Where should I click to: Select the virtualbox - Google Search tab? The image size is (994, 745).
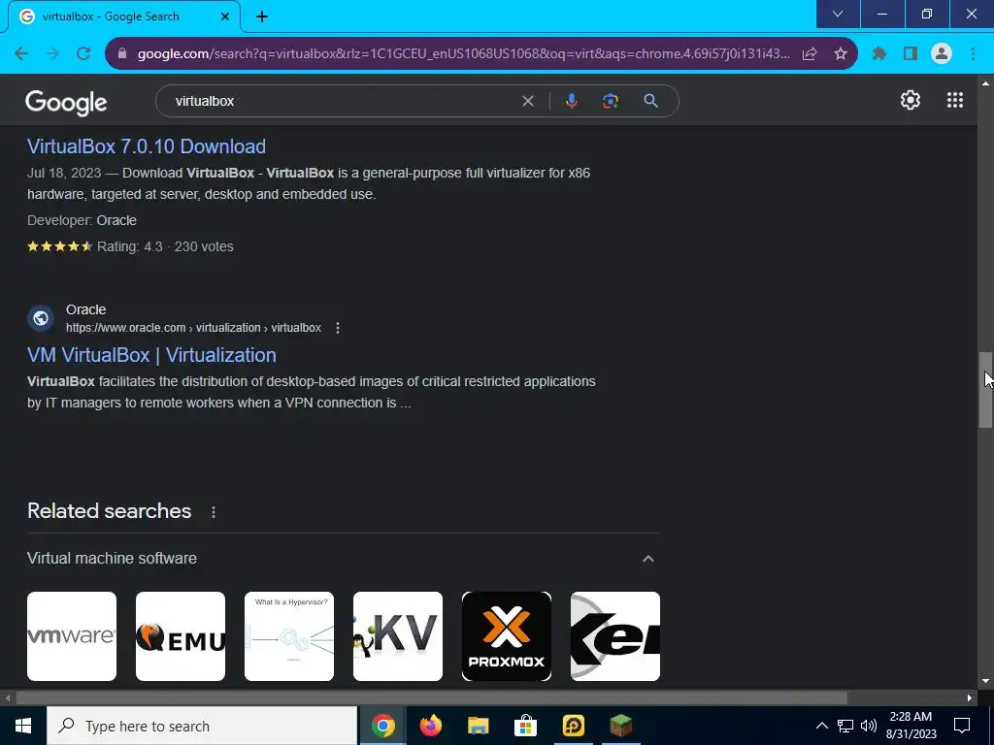coord(124,16)
